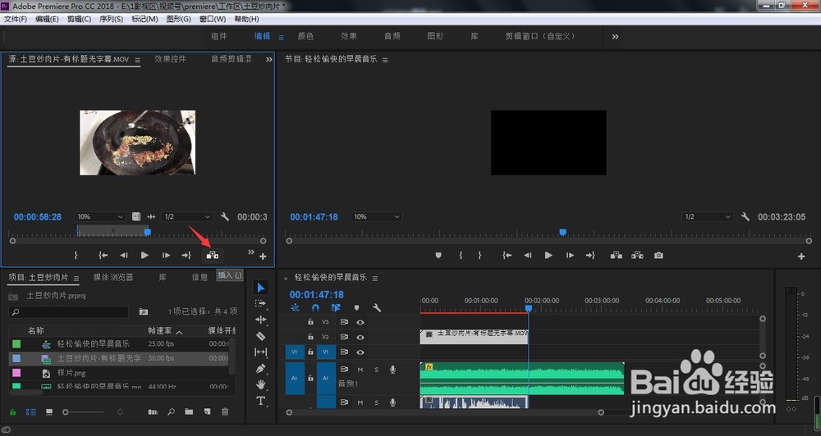Screen dimensions: 821x436
Task: Select the Type tool
Action: (261, 401)
